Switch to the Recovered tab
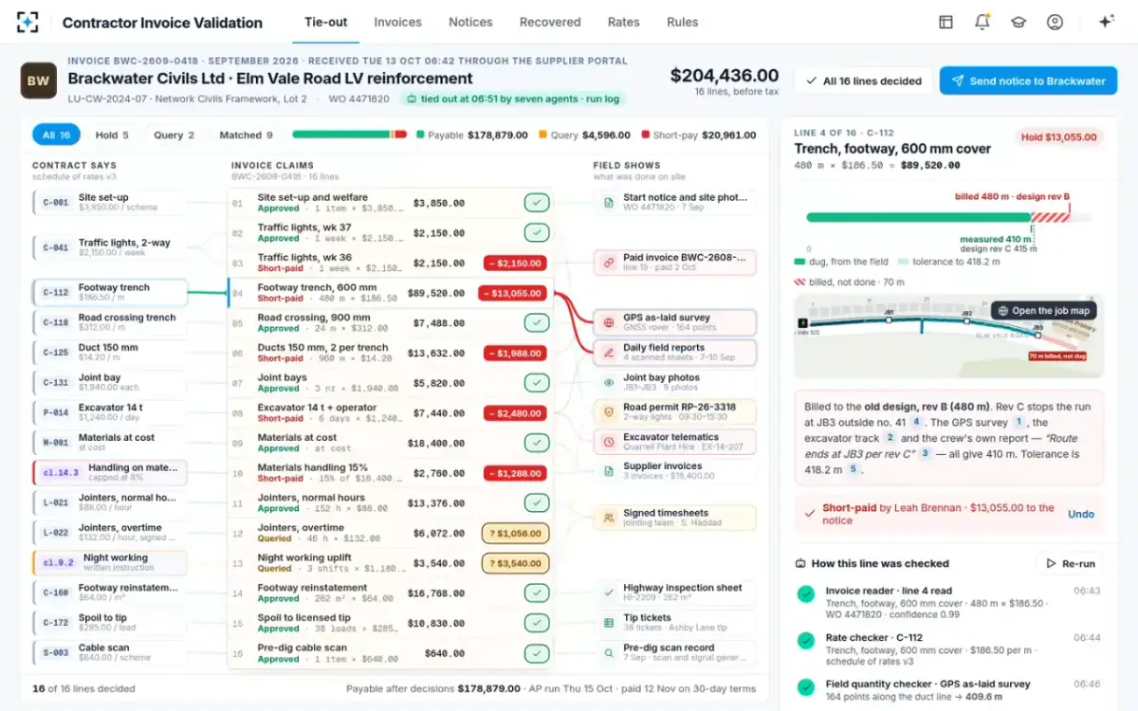This screenshot has width=1138, height=711. click(550, 22)
